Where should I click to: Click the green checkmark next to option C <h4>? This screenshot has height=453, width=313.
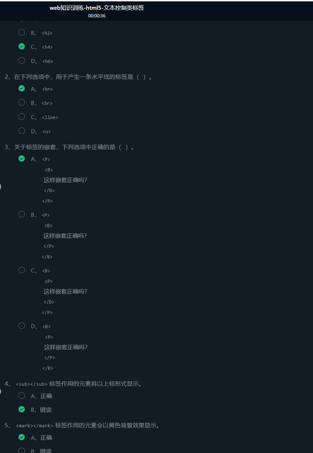(21, 46)
